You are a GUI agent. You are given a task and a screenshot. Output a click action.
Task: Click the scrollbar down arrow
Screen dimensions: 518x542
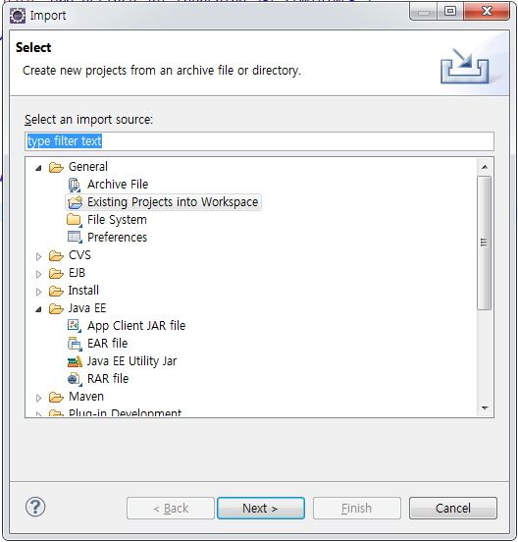(485, 408)
